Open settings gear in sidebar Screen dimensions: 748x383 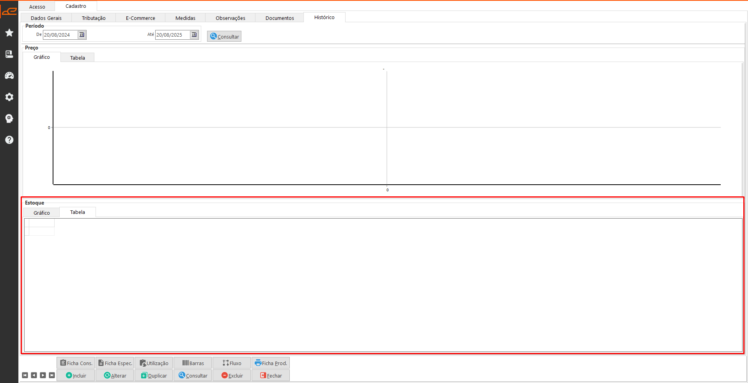tap(9, 97)
